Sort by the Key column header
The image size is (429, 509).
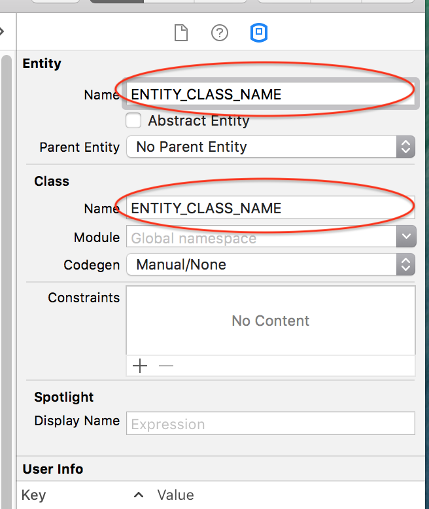pyautogui.click(x=33, y=495)
